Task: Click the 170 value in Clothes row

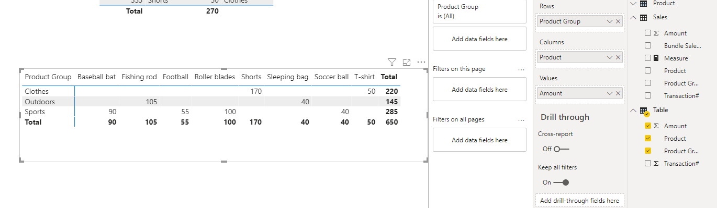Action: (x=255, y=91)
